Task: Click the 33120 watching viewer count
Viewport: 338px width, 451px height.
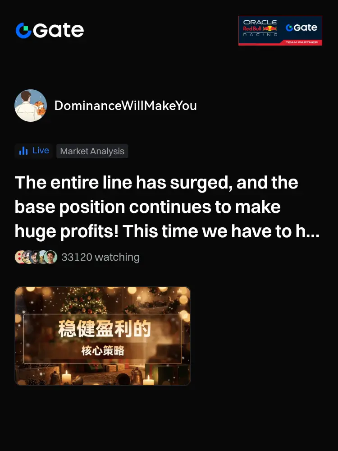Action: 100,257
